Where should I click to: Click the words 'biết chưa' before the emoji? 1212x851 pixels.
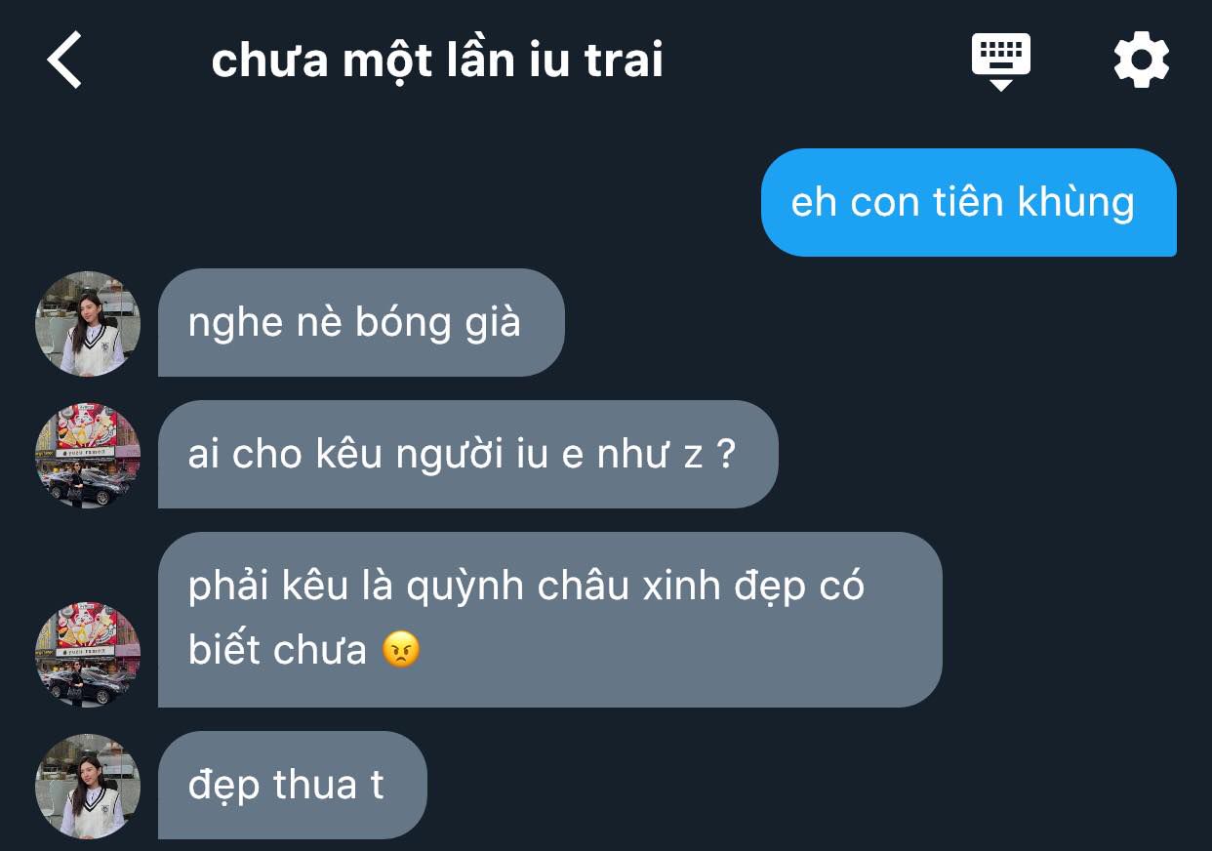[x=277, y=651]
